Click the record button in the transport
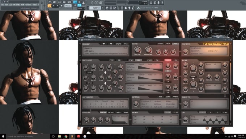 coord(61,6)
